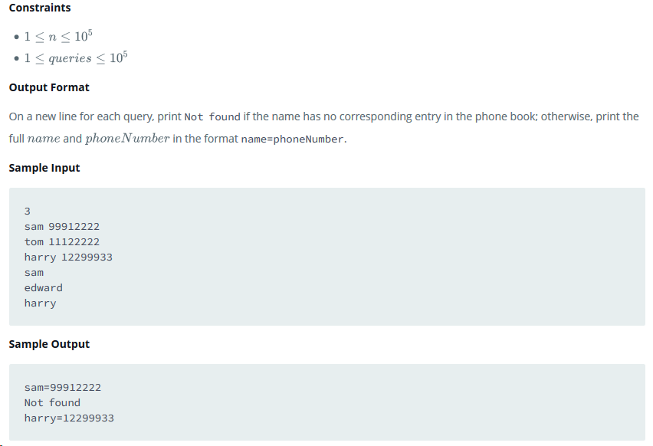The width and height of the screenshot is (653, 446).
Task: Click the n constraint formula line
Action: [x=58, y=36]
